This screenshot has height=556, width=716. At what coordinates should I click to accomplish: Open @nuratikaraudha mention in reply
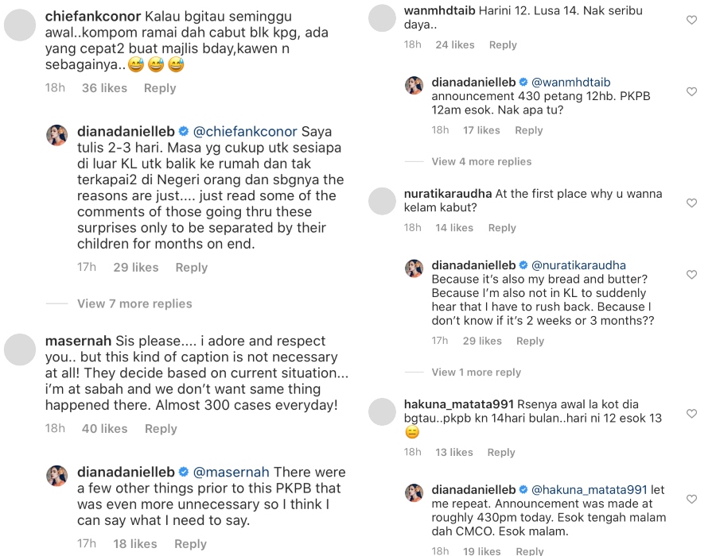point(578,265)
